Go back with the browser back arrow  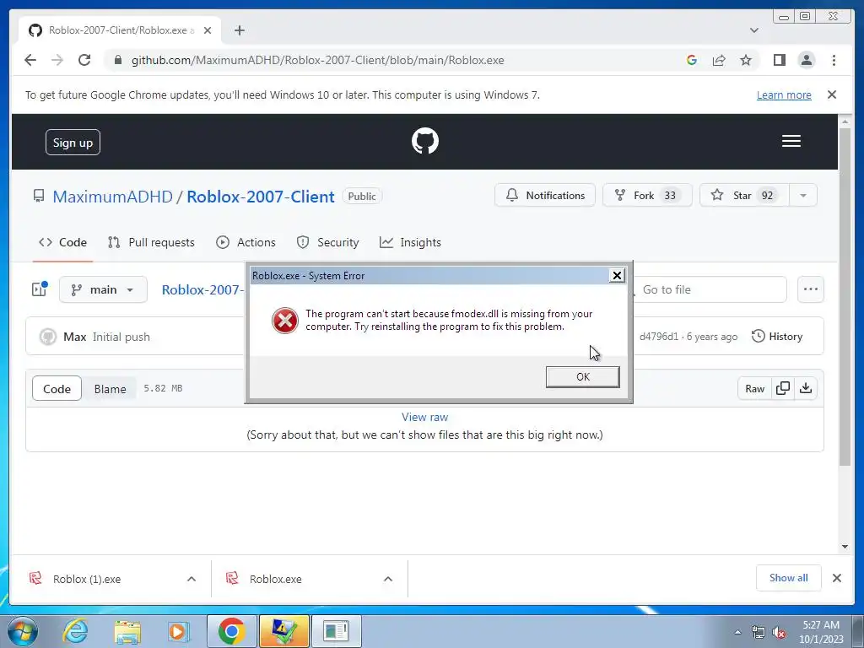[x=30, y=60]
